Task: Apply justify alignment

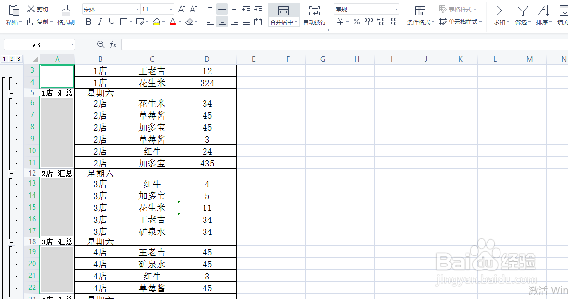Action: coord(246,22)
